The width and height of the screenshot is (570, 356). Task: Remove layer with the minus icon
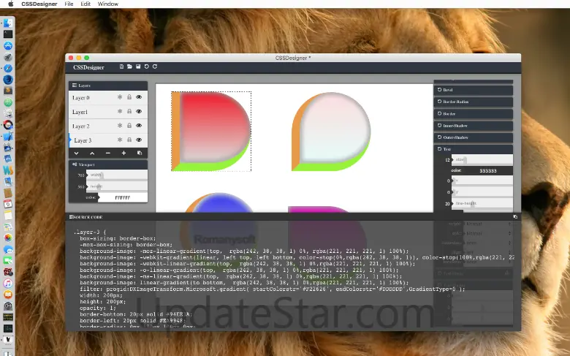pyautogui.click(x=108, y=153)
